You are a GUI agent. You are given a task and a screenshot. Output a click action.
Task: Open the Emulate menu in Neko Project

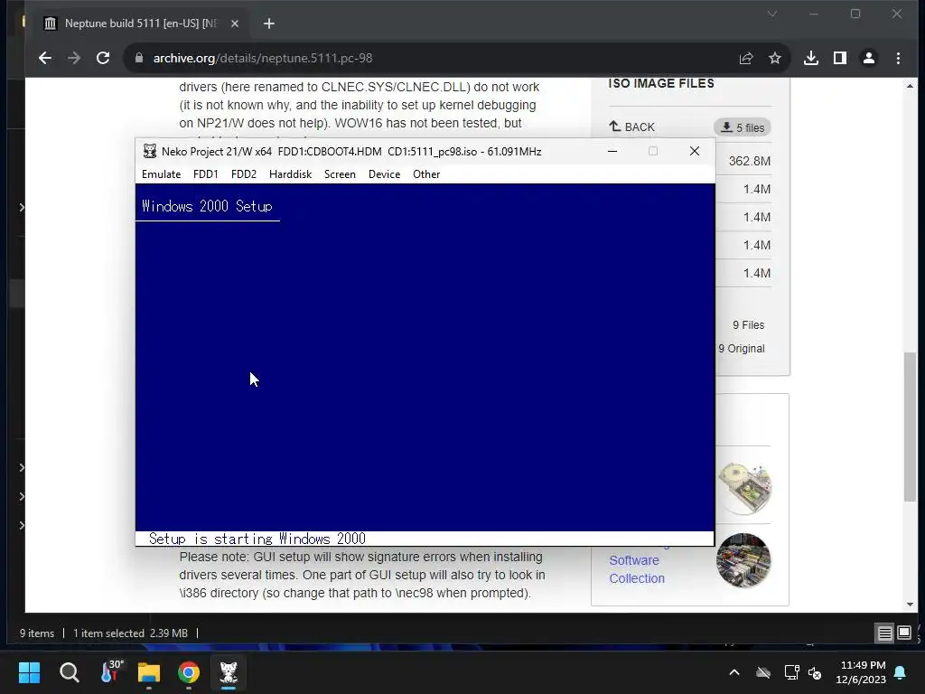pyautogui.click(x=161, y=174)
